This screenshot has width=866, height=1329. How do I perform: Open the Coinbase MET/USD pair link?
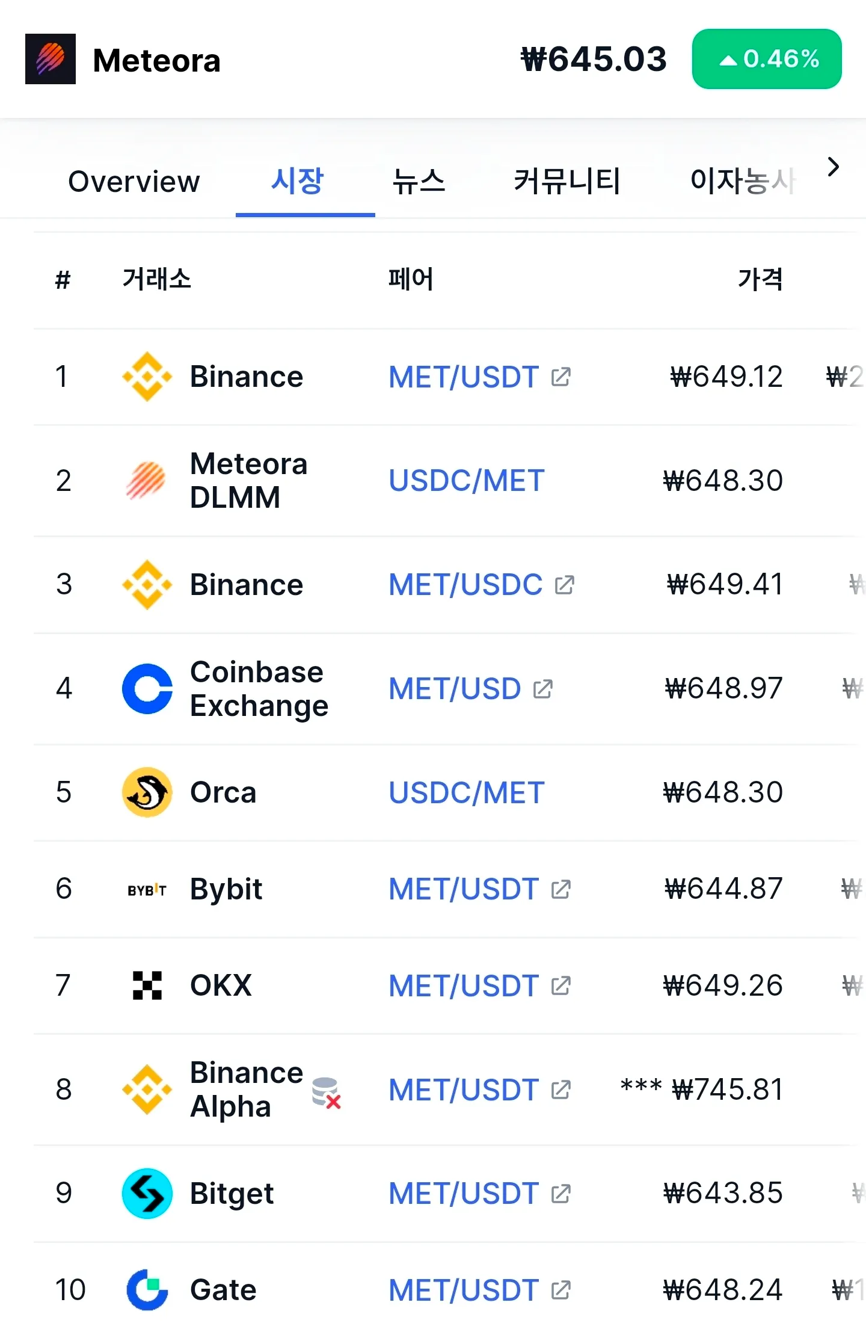tap(455, 689)
